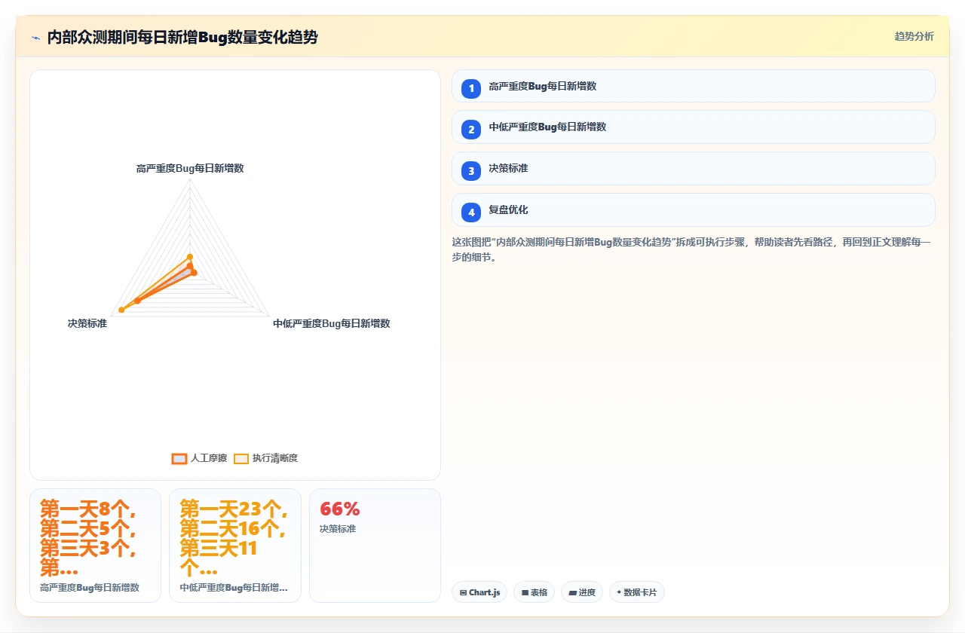Click radar axis label 决策标准
The image size is (965, 633).
pos(87,323)
